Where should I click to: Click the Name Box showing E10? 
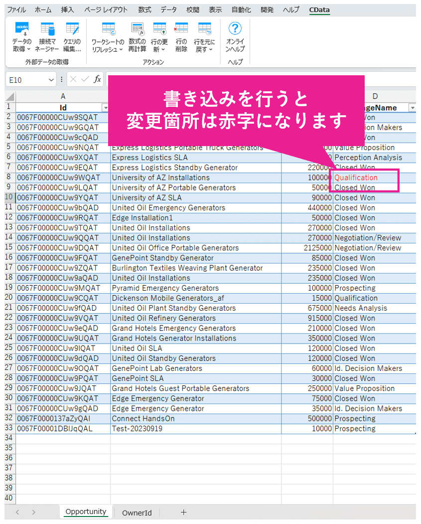click(27, 80)
